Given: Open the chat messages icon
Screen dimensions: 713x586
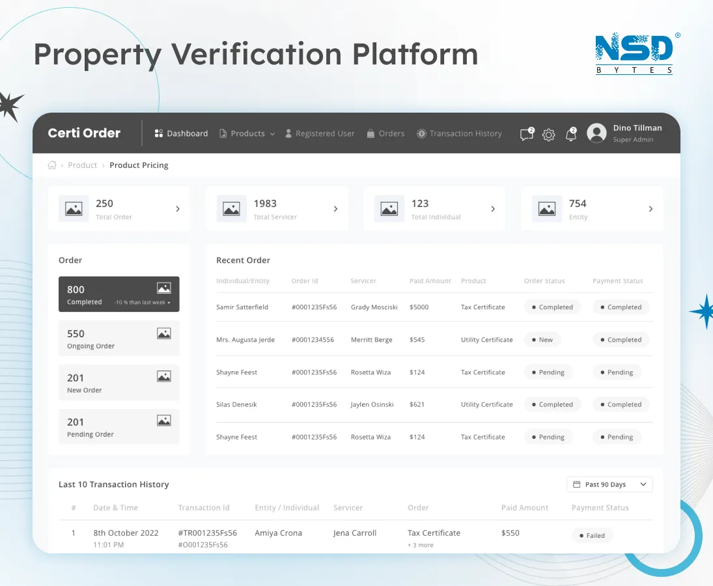Looking at the screenshot, I should coord(527,134).
